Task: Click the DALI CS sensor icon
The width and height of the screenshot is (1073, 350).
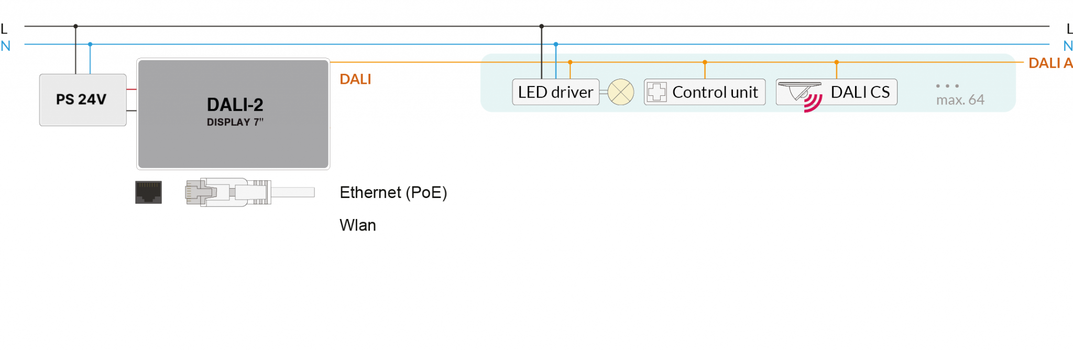Action: click(x=800, y=91)
